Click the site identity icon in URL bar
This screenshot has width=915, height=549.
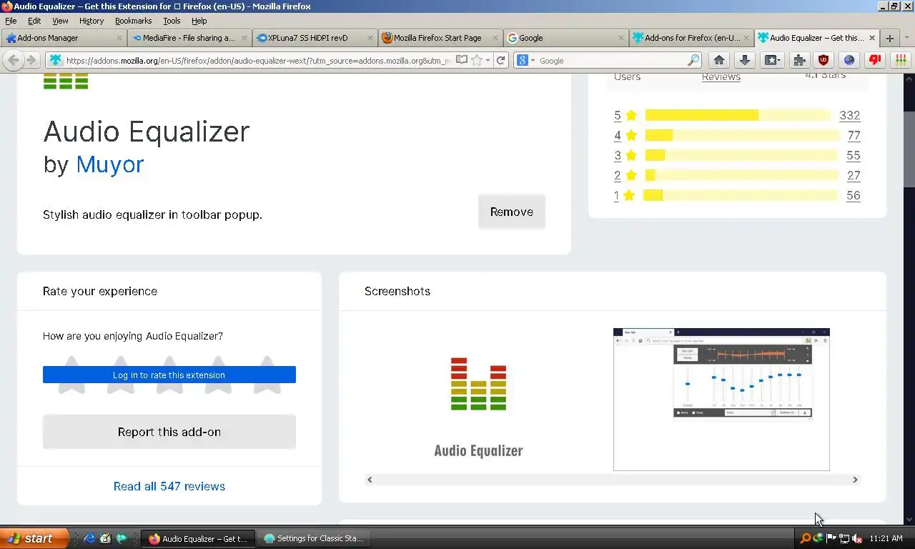tap(56, 61)
